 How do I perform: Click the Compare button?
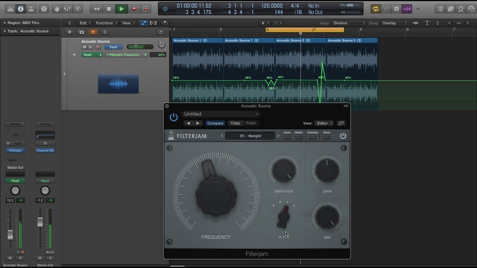coord(215,123)
